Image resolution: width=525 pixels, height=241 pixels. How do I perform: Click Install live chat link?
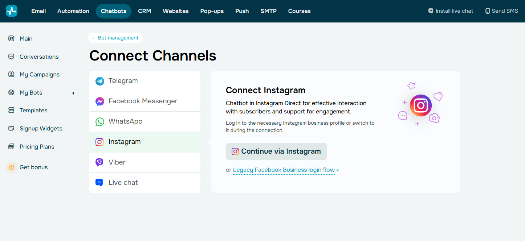coord(451,11)
